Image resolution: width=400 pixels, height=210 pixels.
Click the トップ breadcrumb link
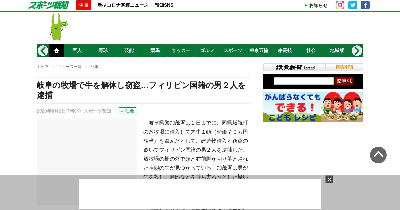(43, 67)
